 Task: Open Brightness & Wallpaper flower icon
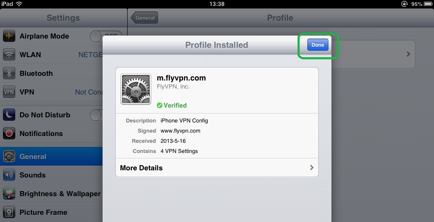(x=9, y=194)
